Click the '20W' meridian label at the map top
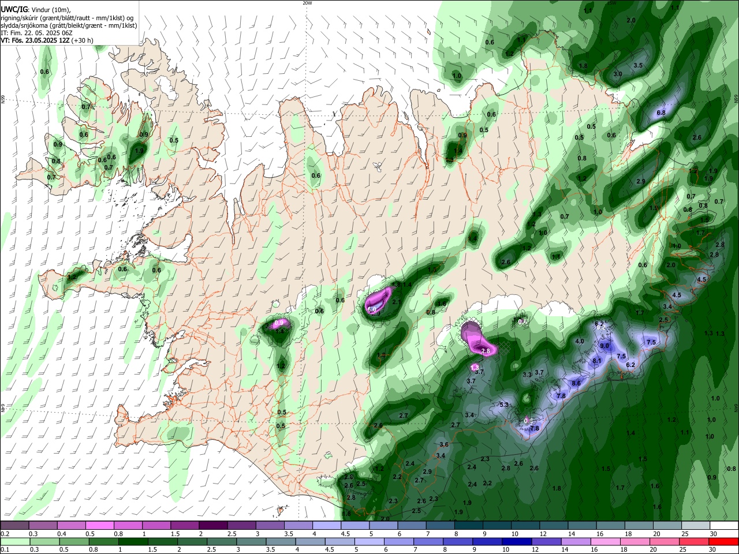739x554 pixels. 307,3
